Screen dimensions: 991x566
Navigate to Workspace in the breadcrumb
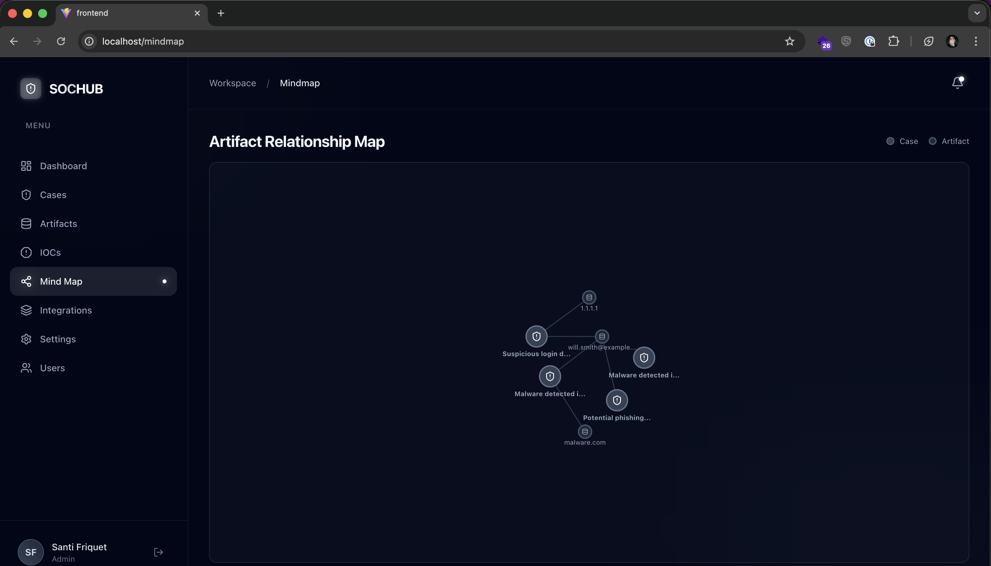232,83
